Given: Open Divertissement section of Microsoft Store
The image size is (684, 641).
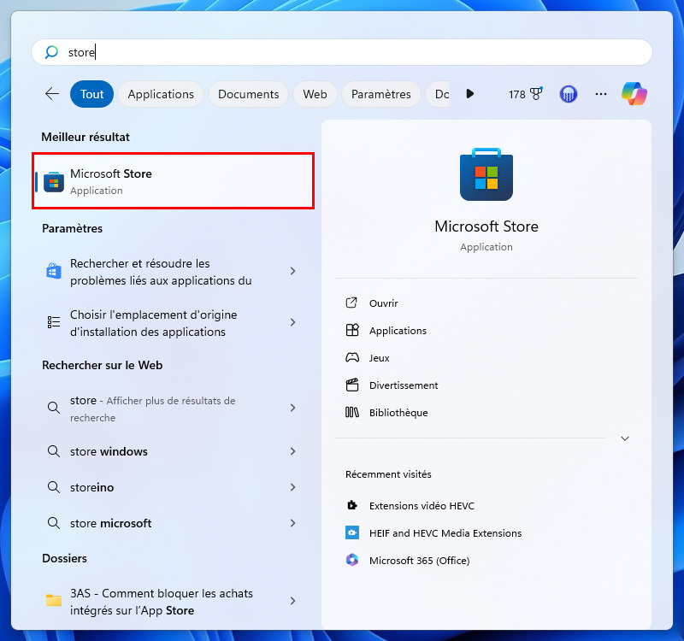Looking at the screenshot, I should pyautogui.click(x=404, y=385).
